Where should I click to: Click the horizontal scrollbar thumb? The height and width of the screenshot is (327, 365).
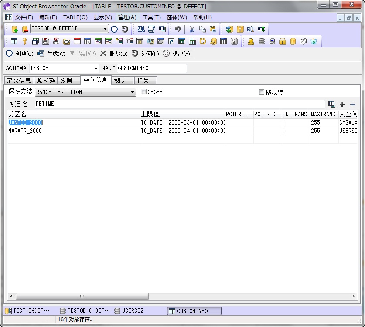coord(82,297)
